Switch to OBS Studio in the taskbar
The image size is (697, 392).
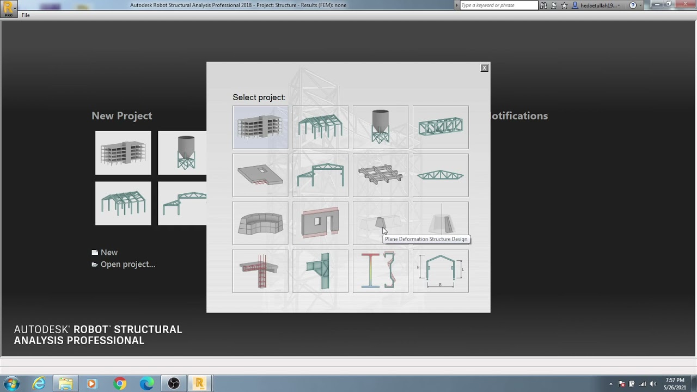[x=174, y=383]
